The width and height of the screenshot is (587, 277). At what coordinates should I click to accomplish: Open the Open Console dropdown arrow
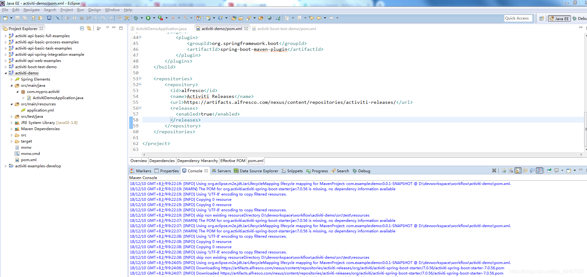[575, 170]
